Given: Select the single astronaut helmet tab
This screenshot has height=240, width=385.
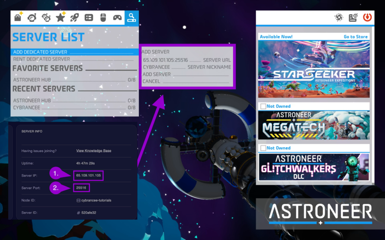Looking at the screenshot, I should pyautogui.click(x=32, y=18).
